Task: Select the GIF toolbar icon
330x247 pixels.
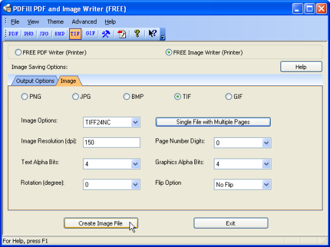Action: click(x=90, y=34)
